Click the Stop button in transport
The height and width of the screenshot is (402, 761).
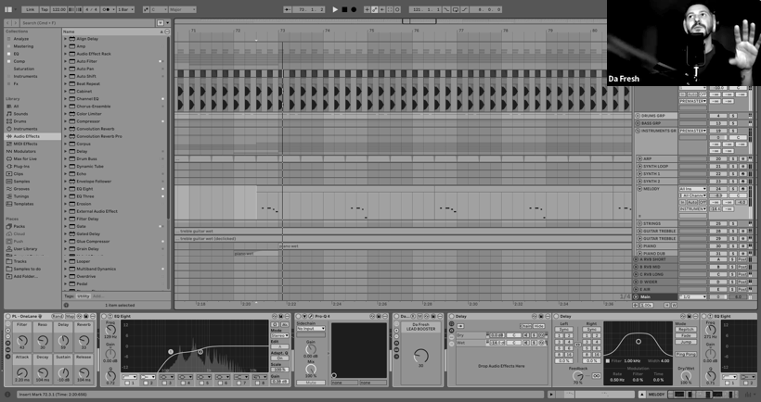[344, 10]
